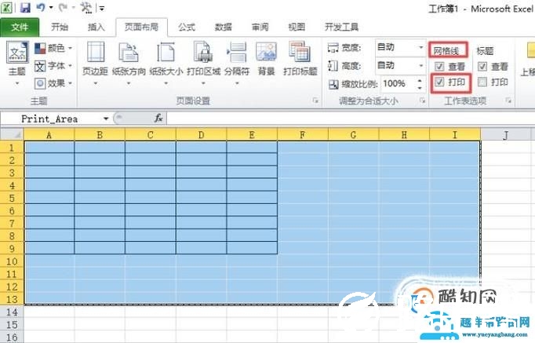Image resolution: width=535 pixels, height=343 pixels.
Task: Select column J header
Action: coord(506,135)
